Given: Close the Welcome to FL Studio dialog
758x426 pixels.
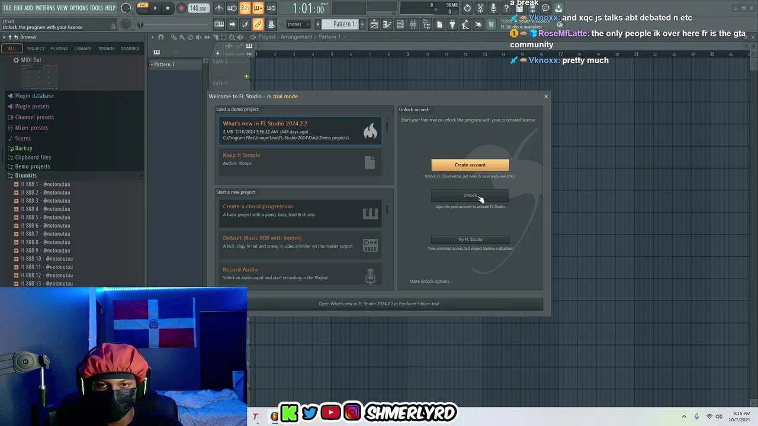Looking at the screenshot, I should [x=546, y=96].
